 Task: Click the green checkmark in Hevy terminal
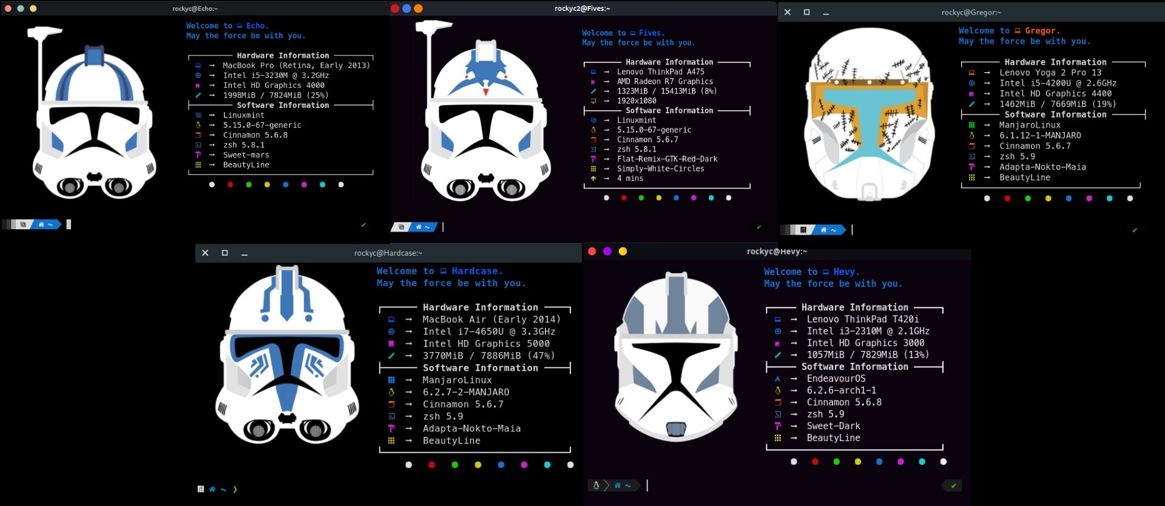(x=953, y=485)
